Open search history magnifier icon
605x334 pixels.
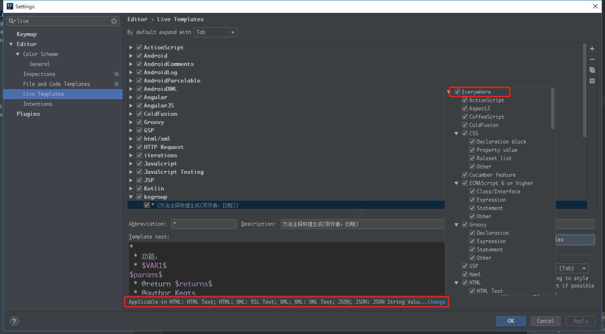coord(12,21)
